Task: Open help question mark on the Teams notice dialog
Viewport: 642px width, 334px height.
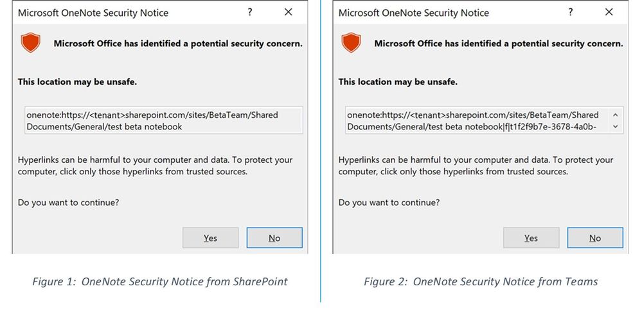Action: [x=571, y=12]
